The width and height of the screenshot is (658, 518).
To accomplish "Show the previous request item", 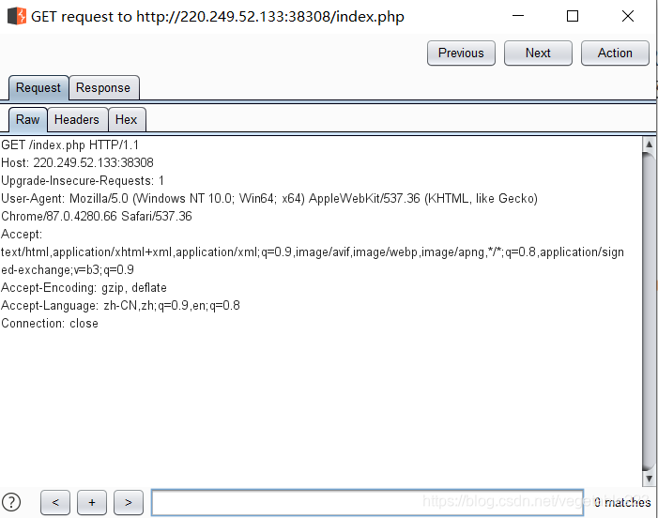I will (x=461, y=53).
